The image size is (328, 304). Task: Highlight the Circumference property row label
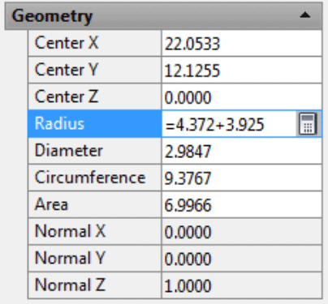pyautogui.click(x=94, y=178)
